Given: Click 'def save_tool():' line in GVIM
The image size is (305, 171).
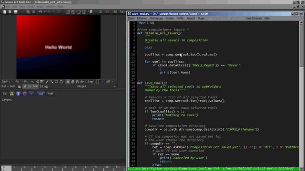Looking at the screenshot, I should coord(152,83).
